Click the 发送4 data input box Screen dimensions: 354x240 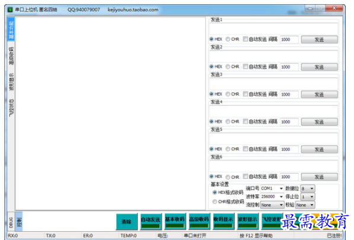[x=273, y=111]
